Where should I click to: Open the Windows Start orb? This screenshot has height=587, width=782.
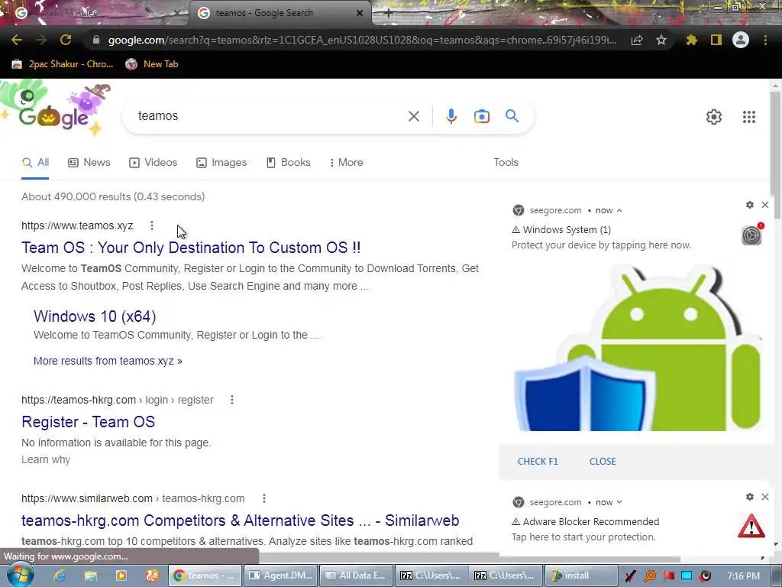(20, 575)
